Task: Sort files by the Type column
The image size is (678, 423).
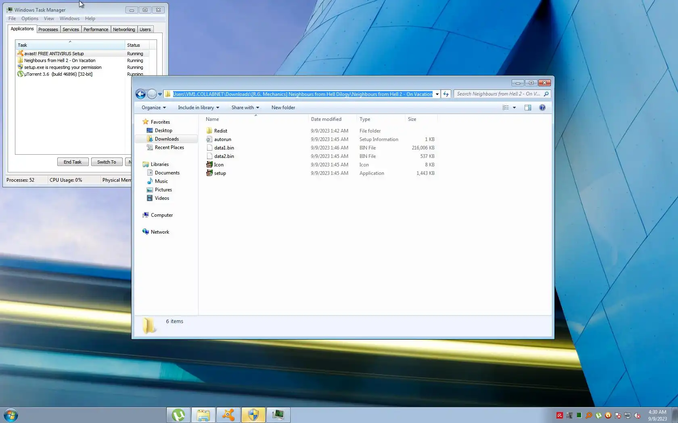Action: point(381,119)
